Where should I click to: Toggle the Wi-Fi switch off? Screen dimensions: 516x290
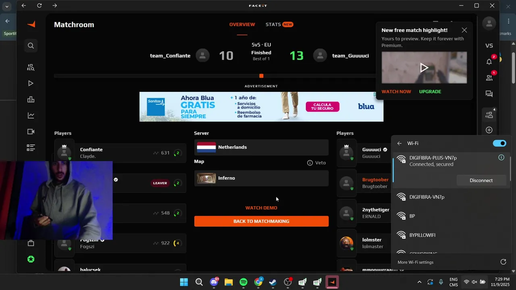tap(499, 143)
